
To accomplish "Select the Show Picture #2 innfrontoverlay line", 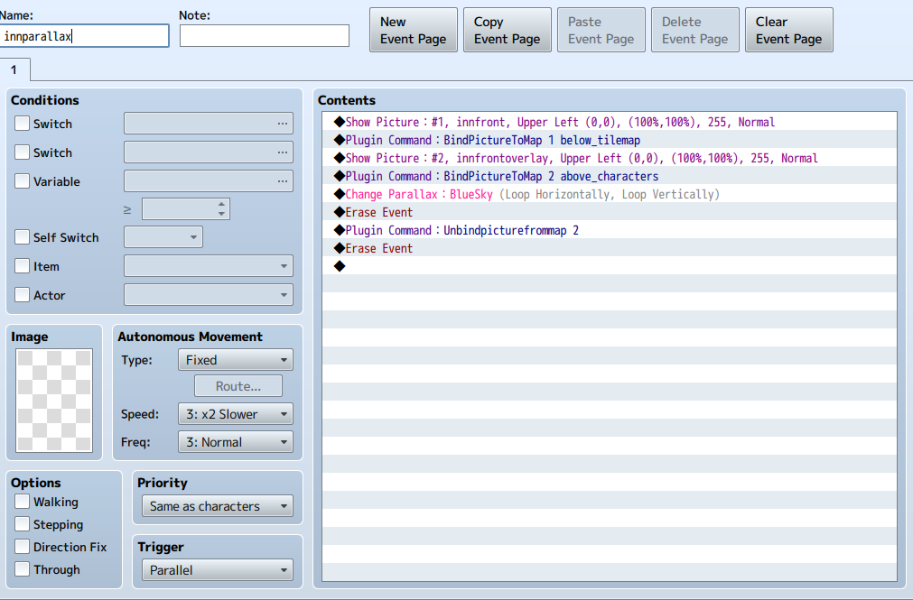I will point(581,158).
